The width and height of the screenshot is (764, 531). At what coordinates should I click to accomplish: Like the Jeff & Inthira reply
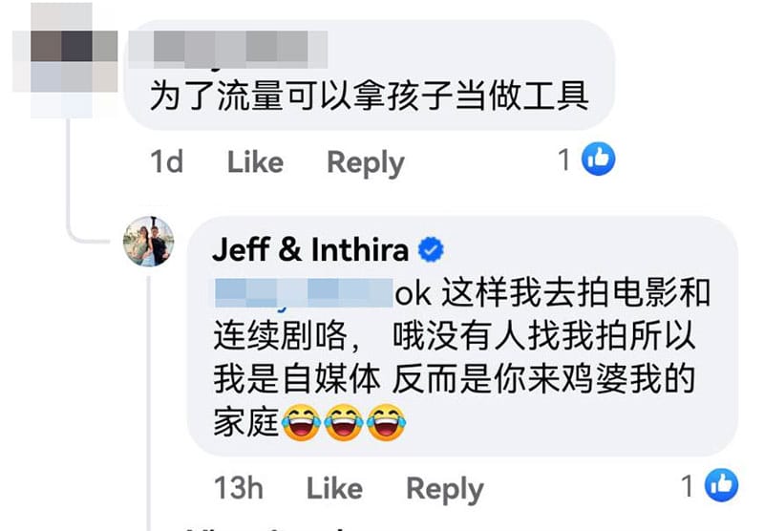coord(334,488)
